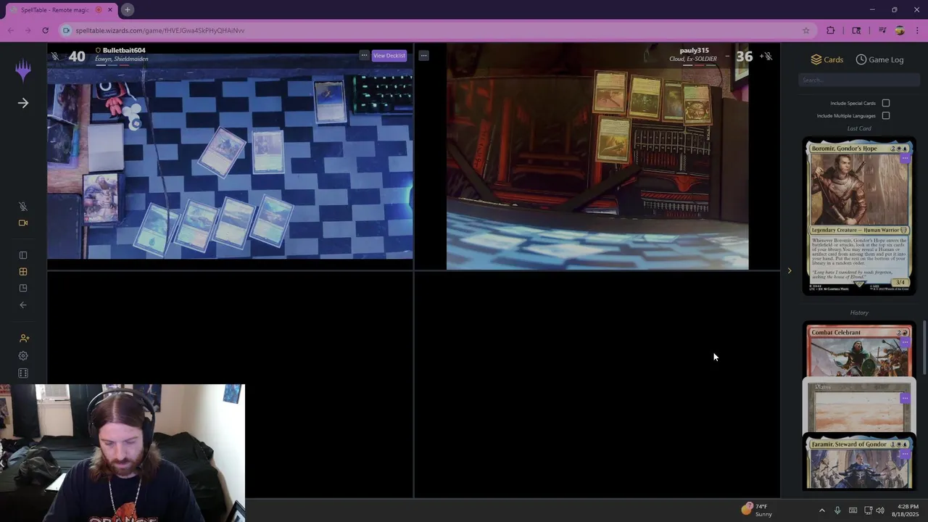Open the invite player icon in the sidebar
This screenshot has width=928, height=522.
(x=24, y=338)
